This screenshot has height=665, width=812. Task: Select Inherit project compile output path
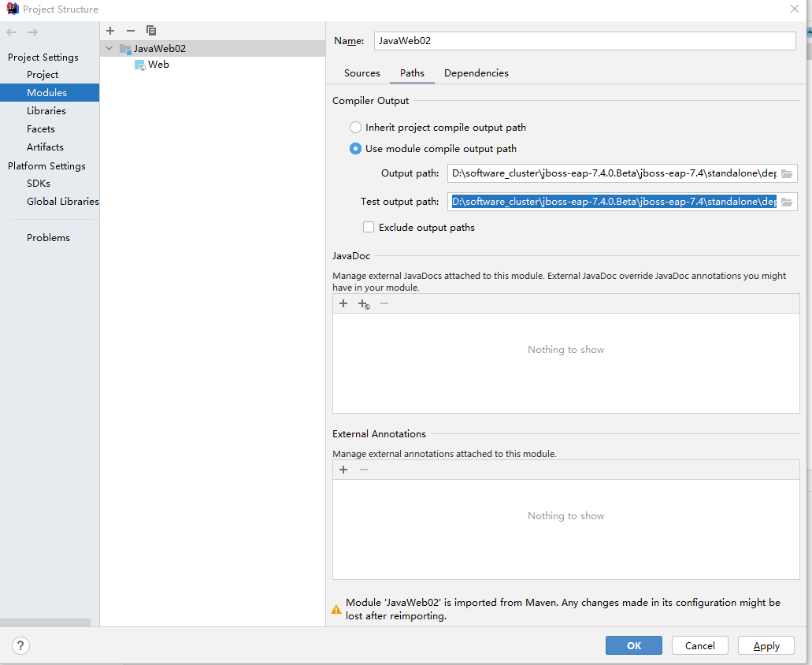355,128
